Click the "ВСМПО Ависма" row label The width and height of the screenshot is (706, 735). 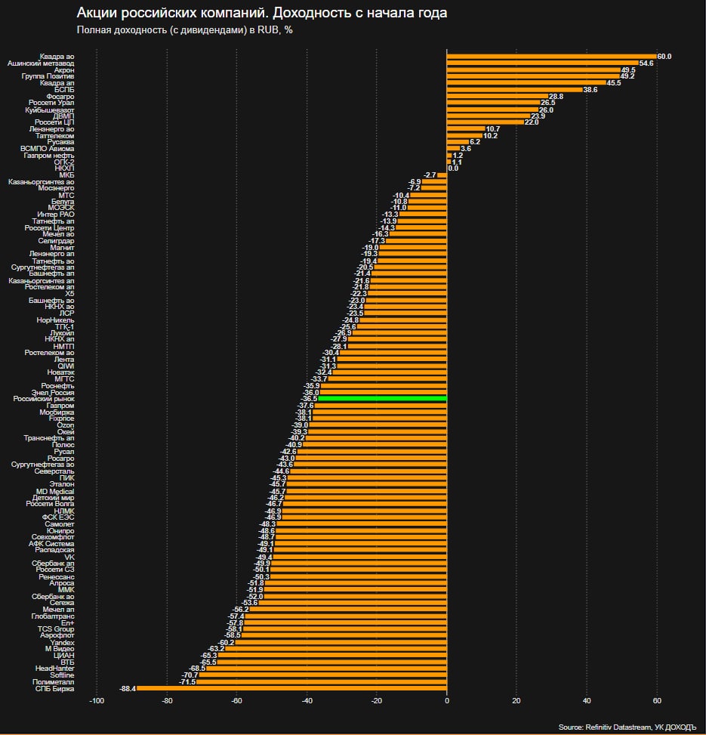click(48, 149)
